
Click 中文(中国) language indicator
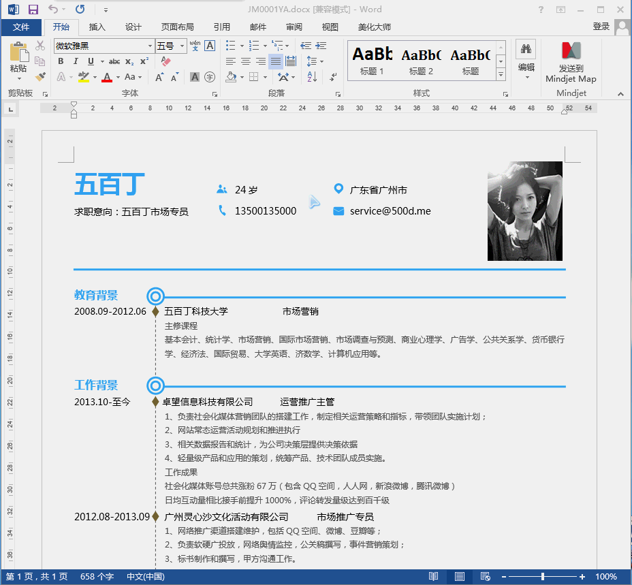pos(146,577)
